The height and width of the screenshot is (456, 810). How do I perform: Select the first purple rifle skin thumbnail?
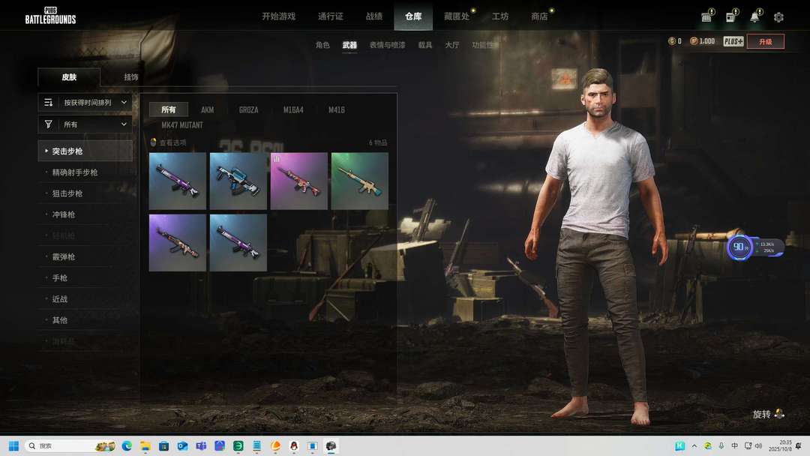(x=178, y=181)
